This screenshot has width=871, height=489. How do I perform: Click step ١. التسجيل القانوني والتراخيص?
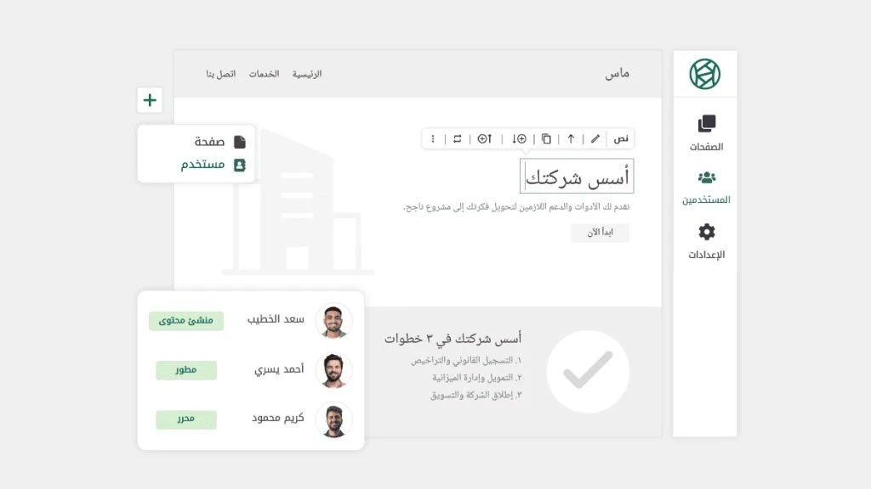point(466,360)
